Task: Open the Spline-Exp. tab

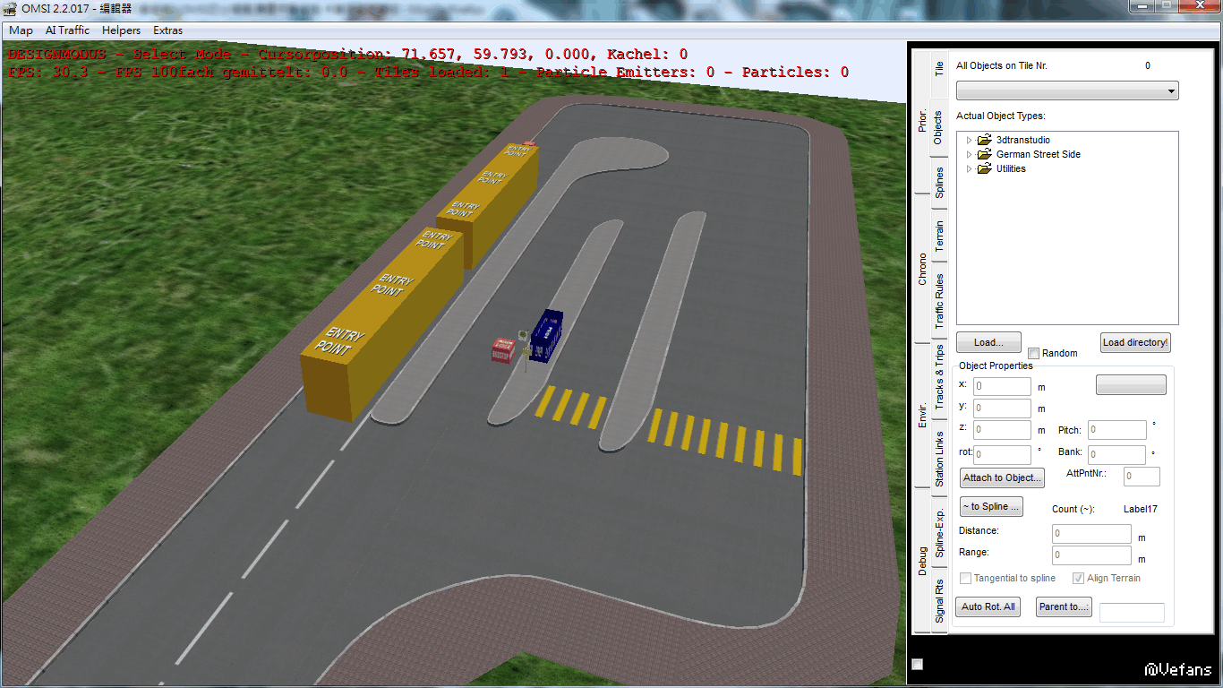Action: click(939, 534)
